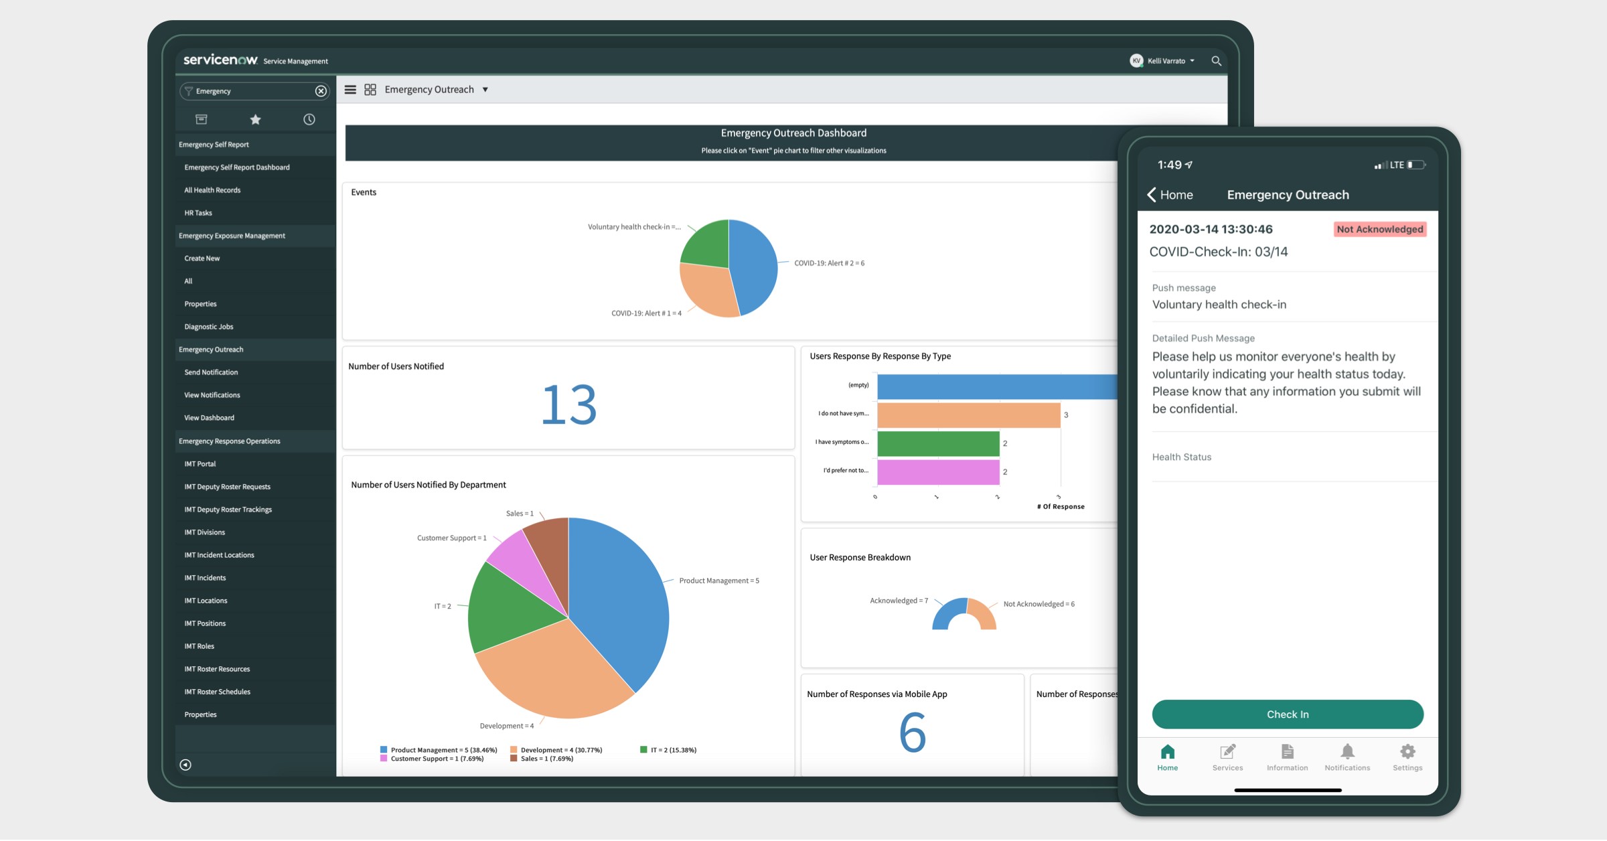1607x841 pixels.
Task: Open the Services tab on mobile
Action: [x=1227, y=757]
